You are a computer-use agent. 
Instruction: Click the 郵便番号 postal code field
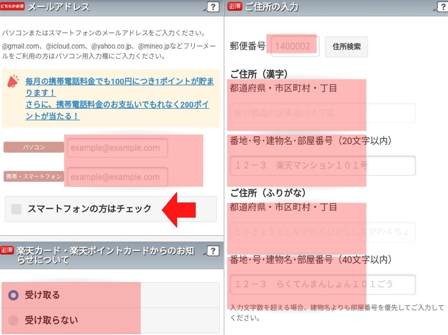tap(295, 46)
